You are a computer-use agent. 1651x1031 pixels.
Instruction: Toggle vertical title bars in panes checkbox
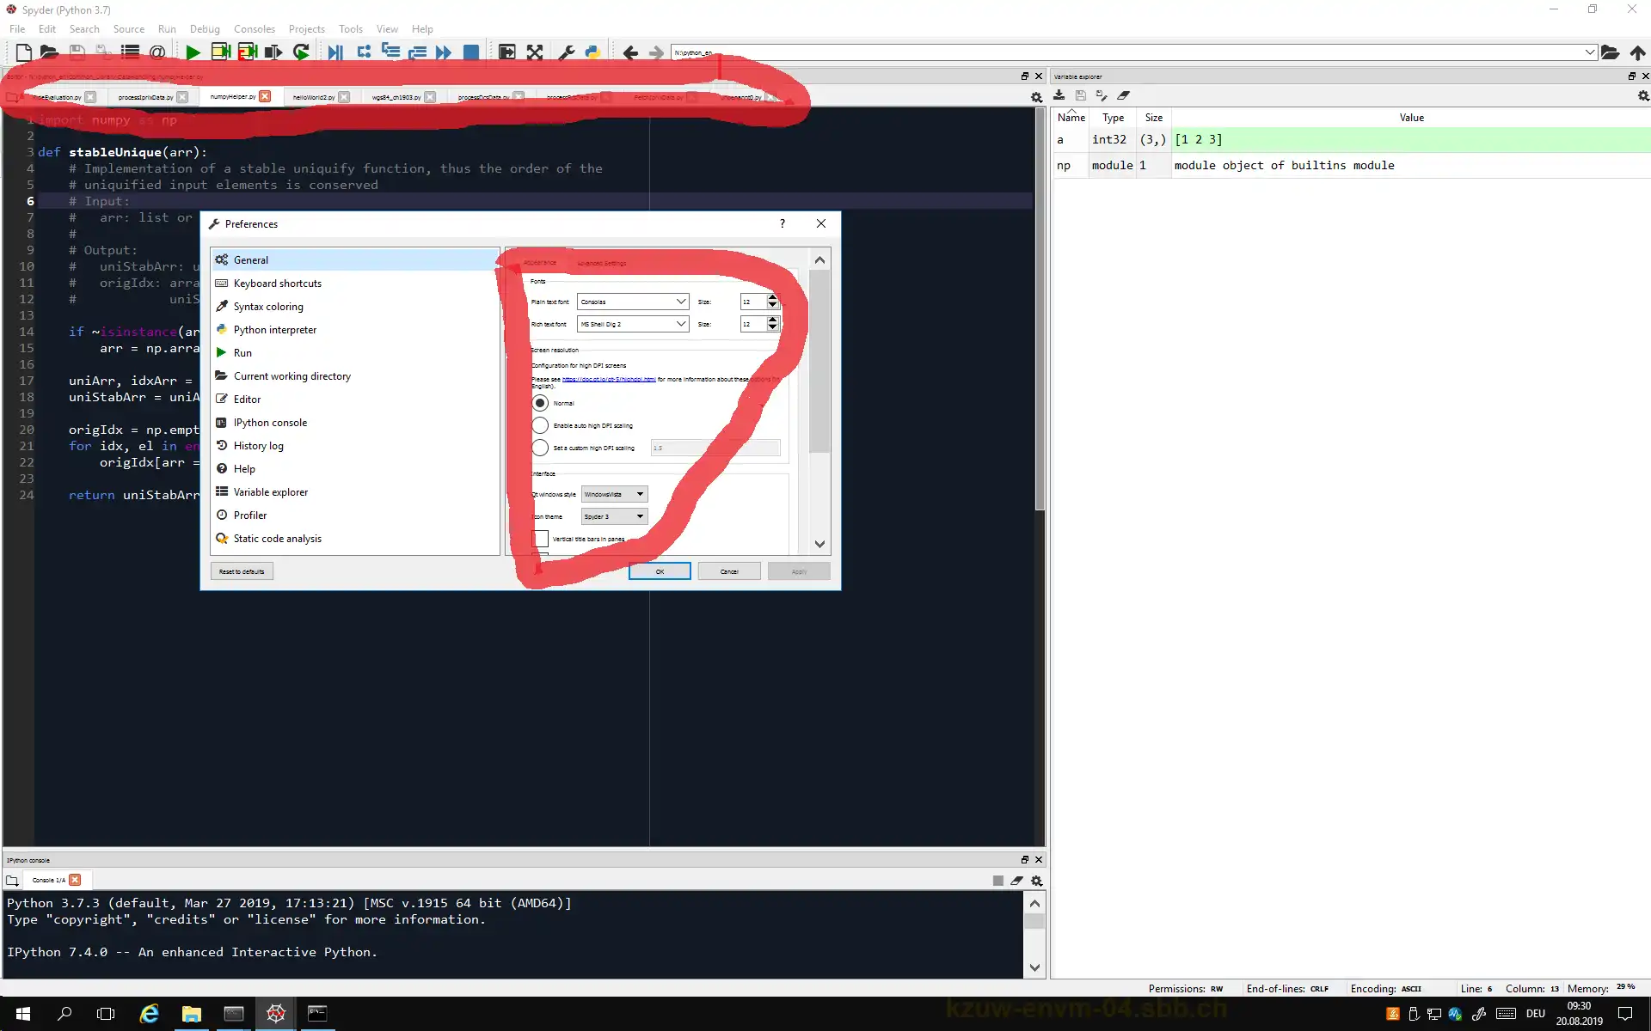[x=540, y=539]
